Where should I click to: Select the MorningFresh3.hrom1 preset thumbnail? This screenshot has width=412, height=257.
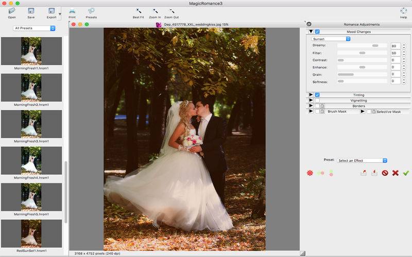31,124
